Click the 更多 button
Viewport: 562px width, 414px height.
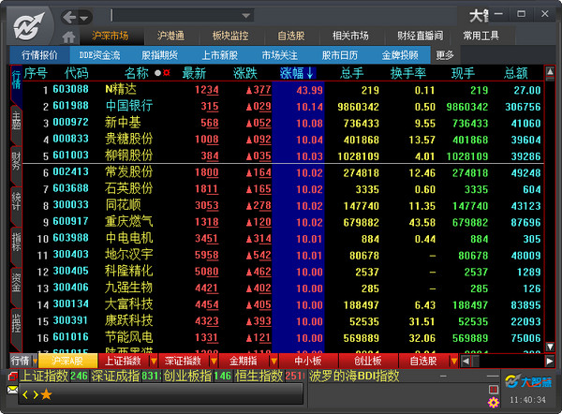[x=445, y=55]
